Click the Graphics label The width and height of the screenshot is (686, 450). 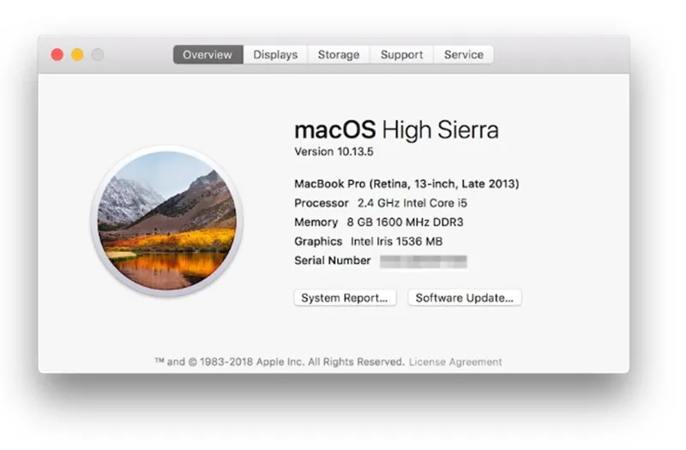click(x=318, y=242)
